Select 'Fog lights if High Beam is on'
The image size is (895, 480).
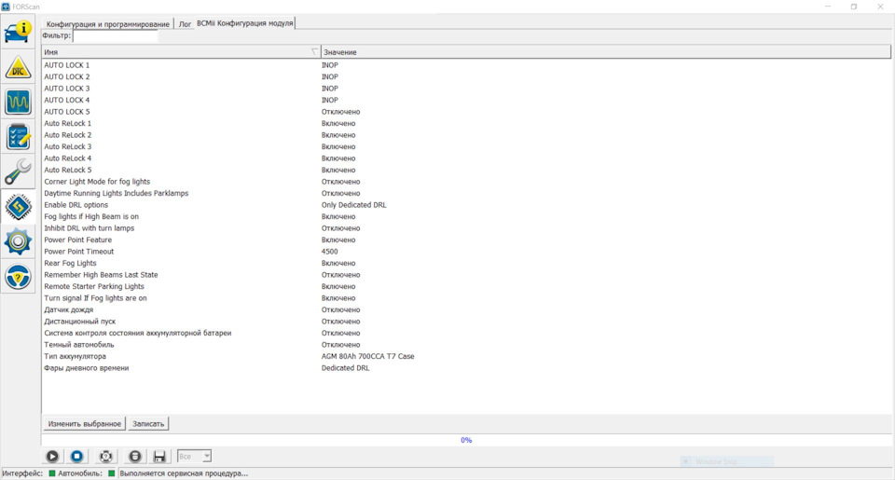(x=466, y=216)
